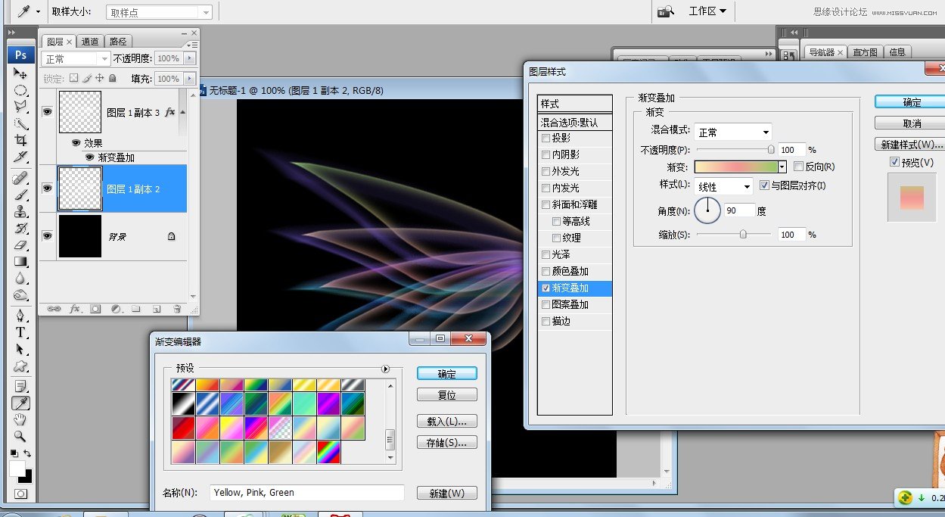945x517 pixels.
Task: Click the Delete layer trash icon
Action: 177,309
